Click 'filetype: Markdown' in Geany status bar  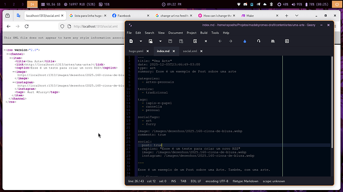pos(246,181)
